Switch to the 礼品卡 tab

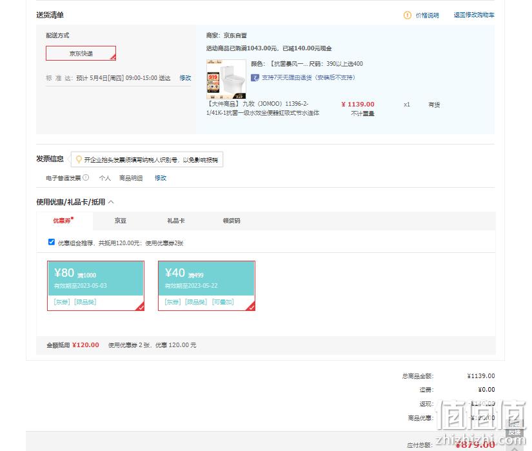pyautogui.click(x=176, y=221)
